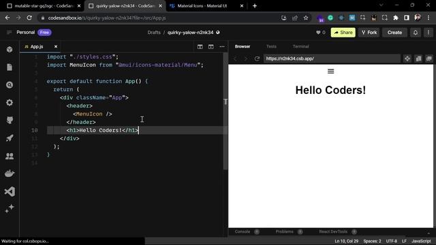This screenshot has height=245, width=436.
Task: Open a new Chrome tab
Action: 255,6
